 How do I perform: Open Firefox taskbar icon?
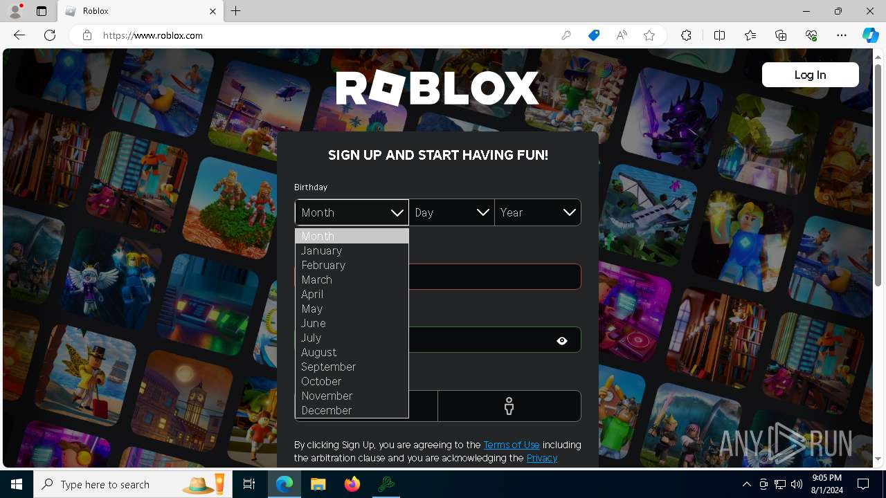pos(352,484)
